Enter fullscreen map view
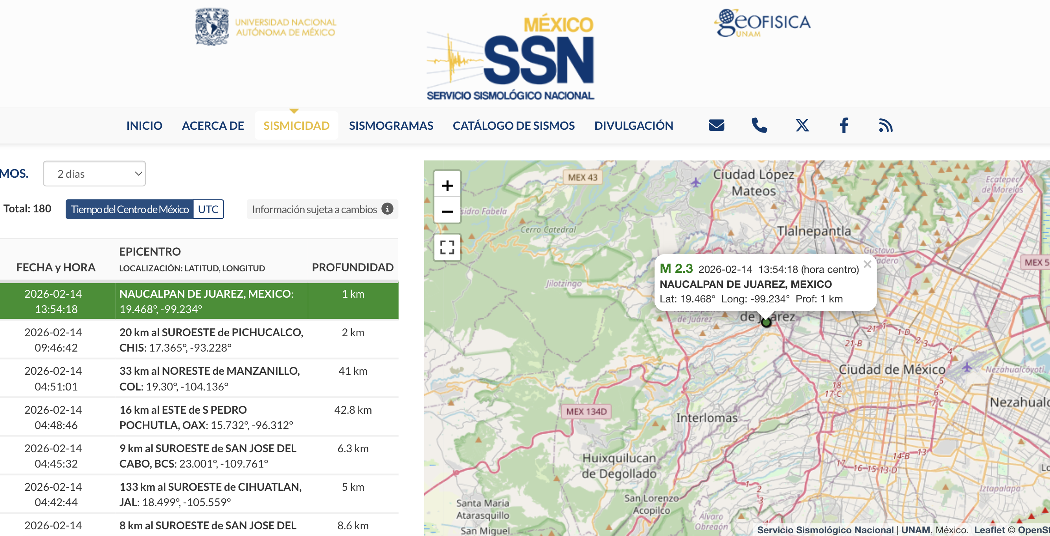The image size is (1050, 536). (447, 247)
